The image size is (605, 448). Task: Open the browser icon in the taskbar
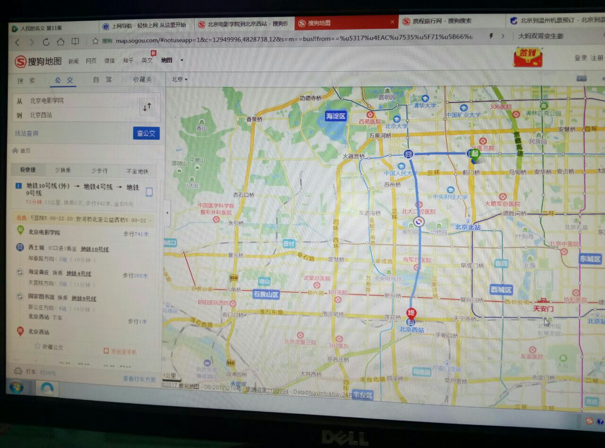point(47,389)
